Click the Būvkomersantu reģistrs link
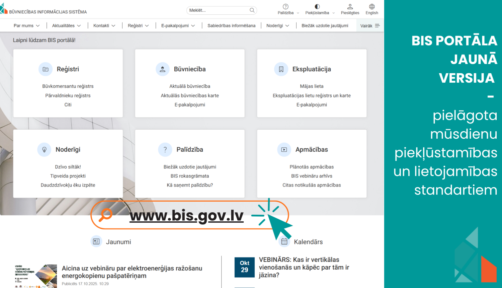This screenshot has height=288, width=502. coord(68,86)
